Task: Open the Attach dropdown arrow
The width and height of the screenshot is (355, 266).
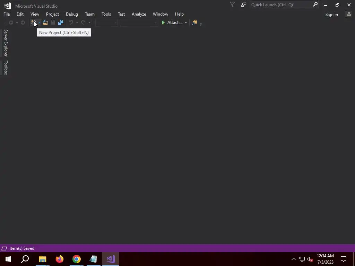Action: point(186,23)
